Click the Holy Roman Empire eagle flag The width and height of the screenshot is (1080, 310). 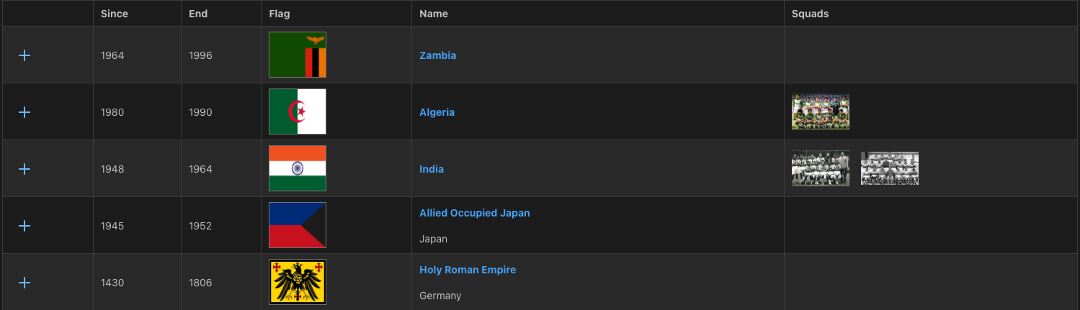(x=298, y=282)
